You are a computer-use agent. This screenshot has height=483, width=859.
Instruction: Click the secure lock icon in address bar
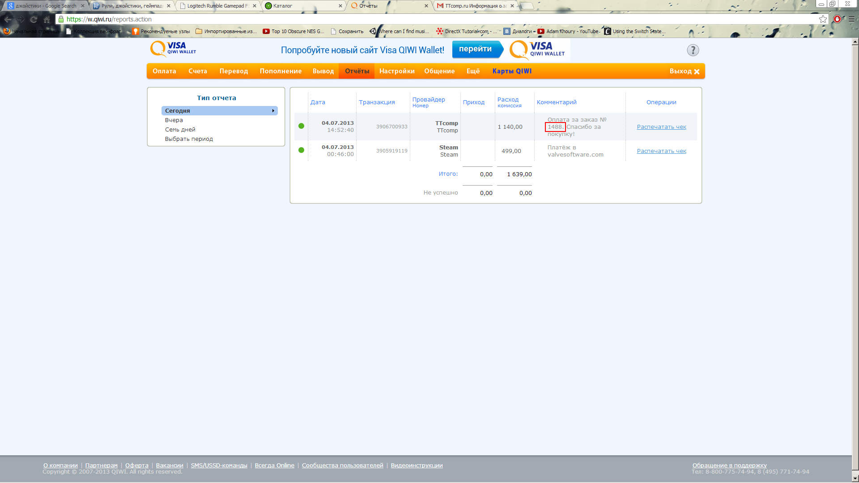(x=61, y=19)
